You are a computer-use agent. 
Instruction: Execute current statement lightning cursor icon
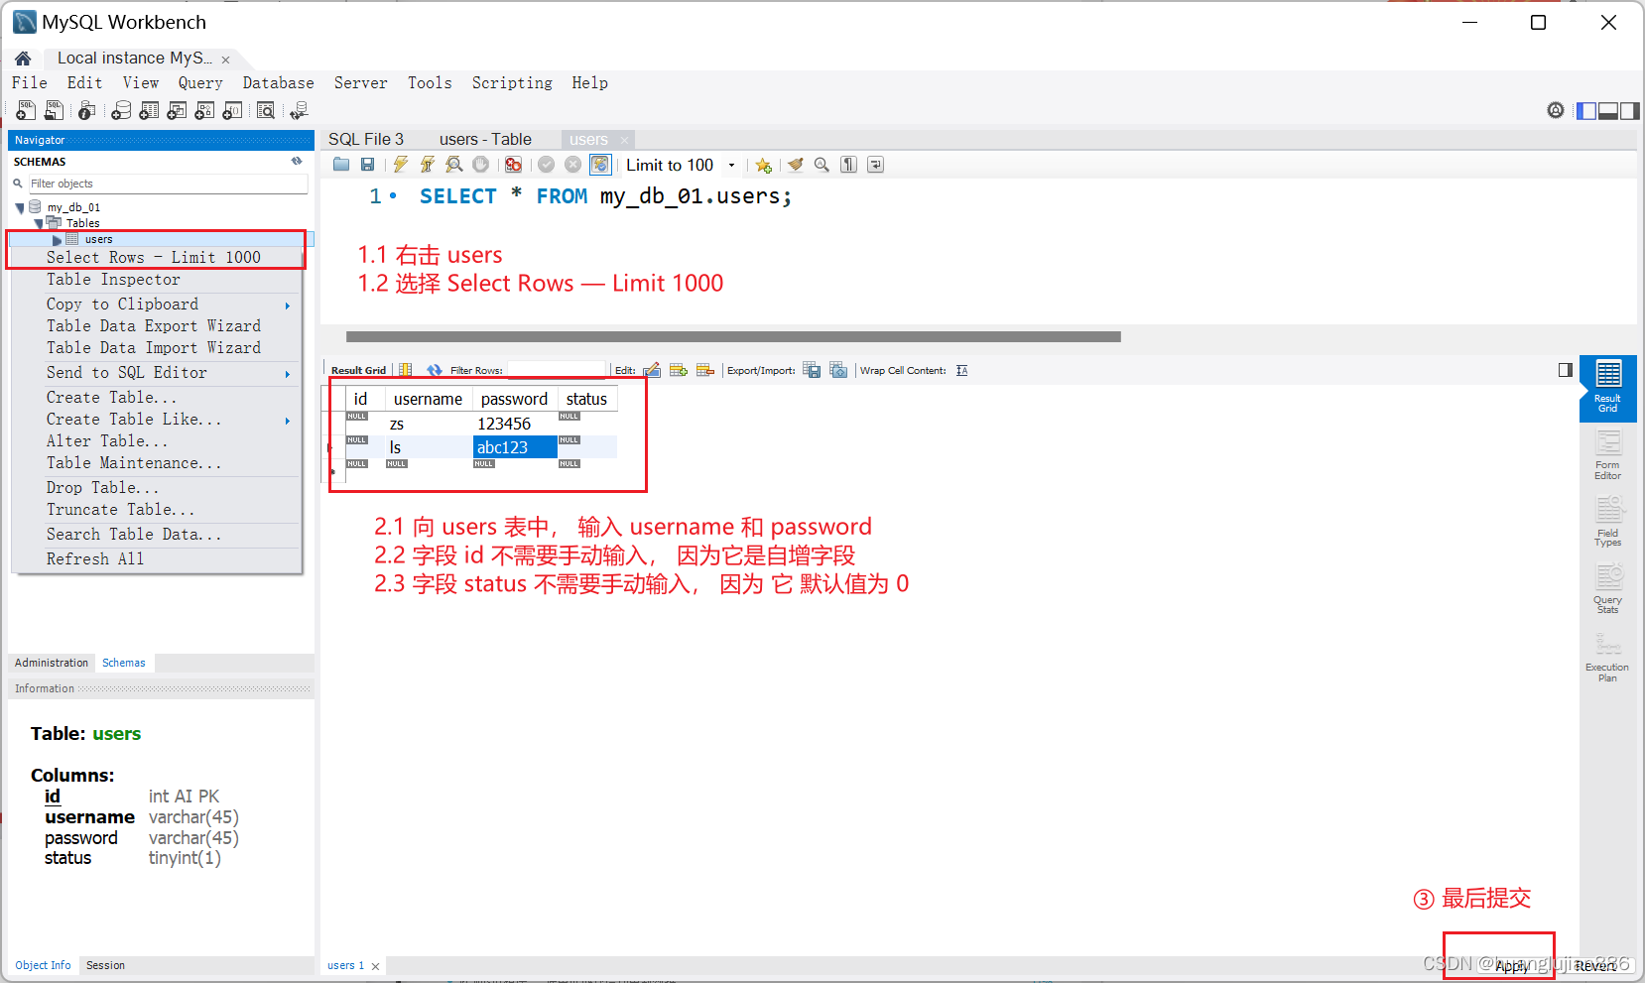[427, 165]
